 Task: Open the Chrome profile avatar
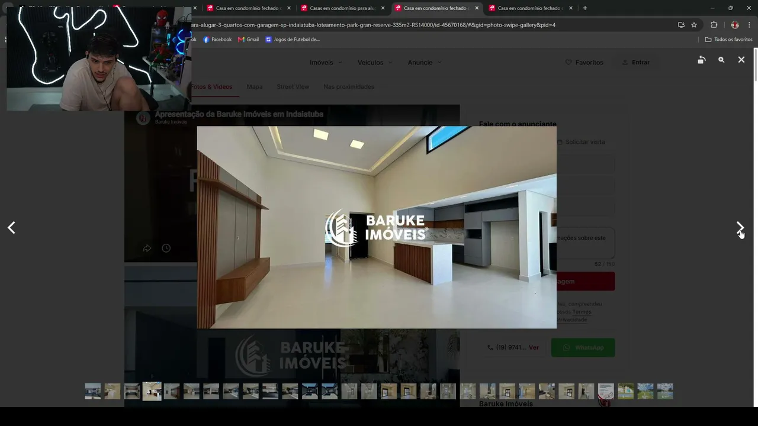pos(735,25)
